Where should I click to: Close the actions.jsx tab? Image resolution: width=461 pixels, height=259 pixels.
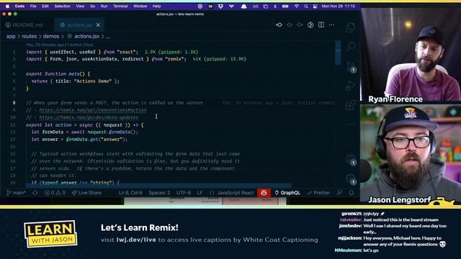[98, 25]
